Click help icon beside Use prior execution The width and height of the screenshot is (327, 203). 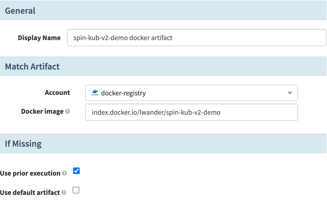pos(64,173)
